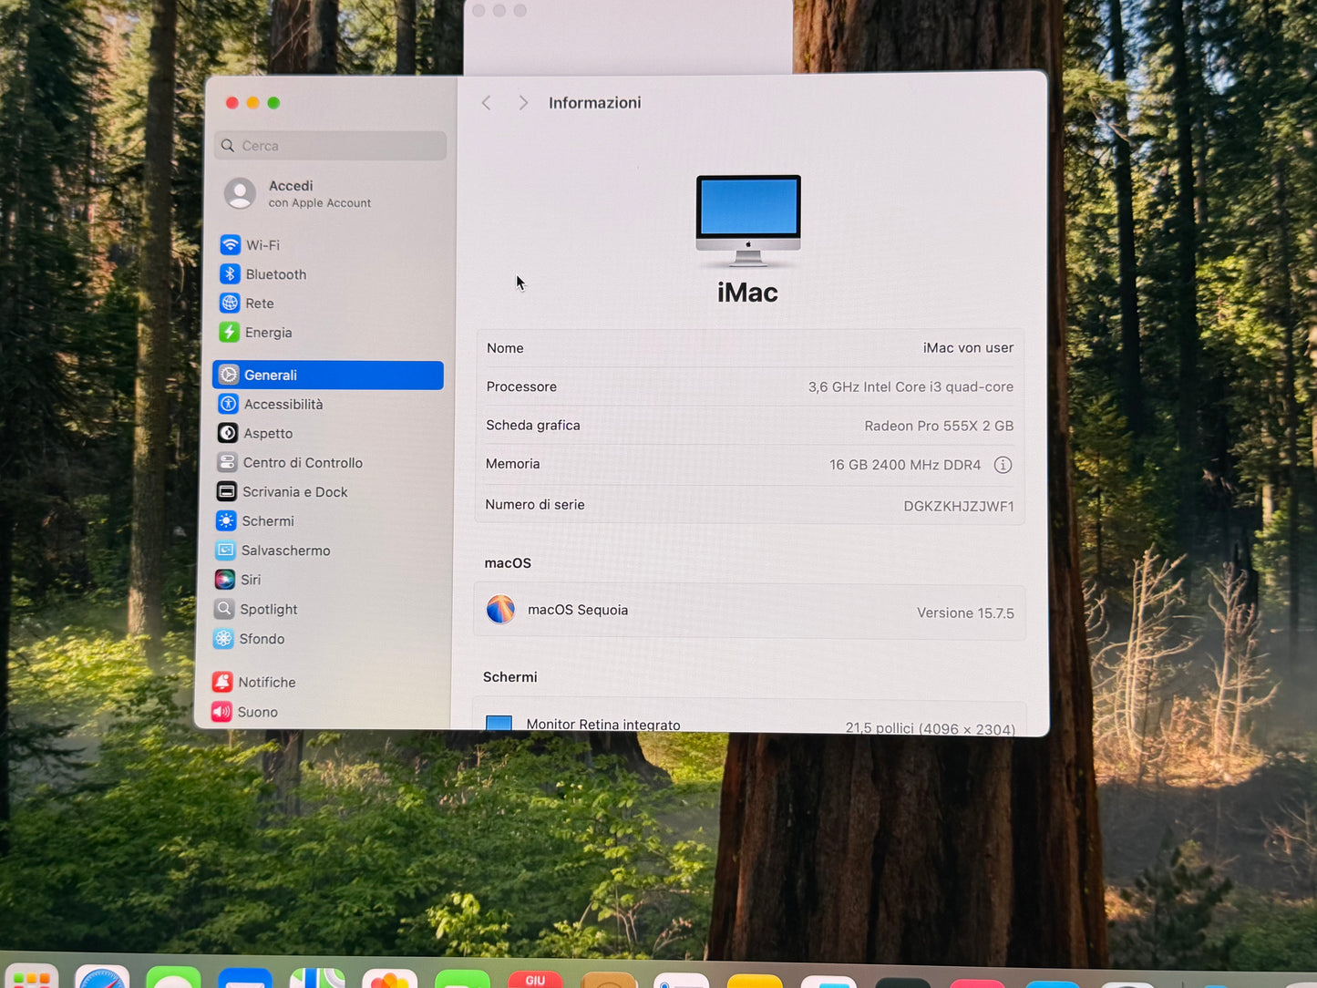Open the GIU Calendar Dock icon

[535, 980]
